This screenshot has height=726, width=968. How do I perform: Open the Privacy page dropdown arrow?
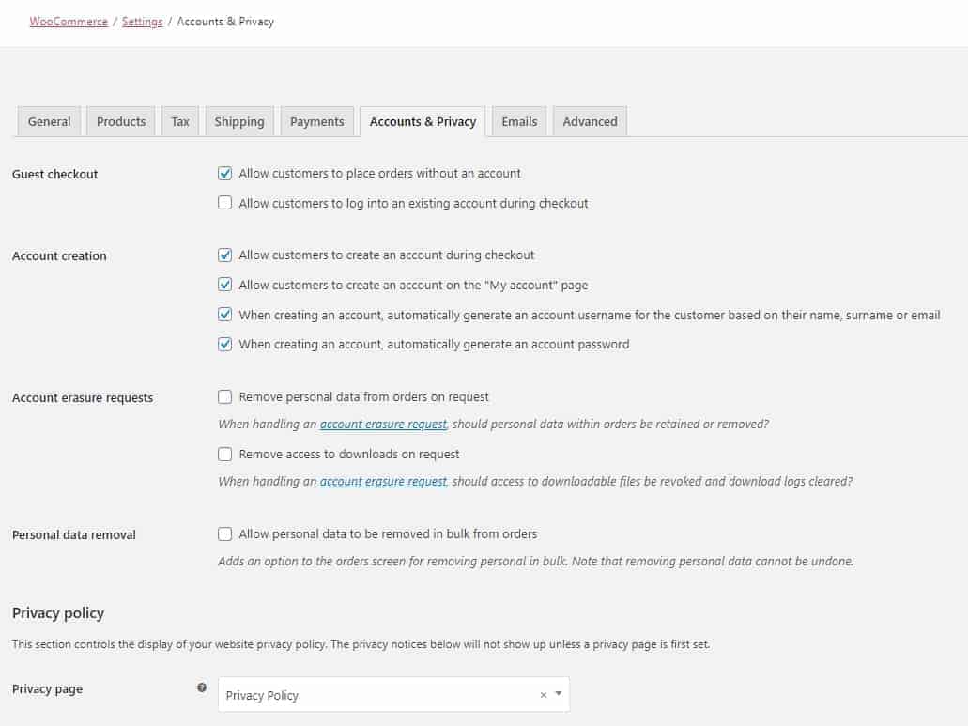[558, 693]
